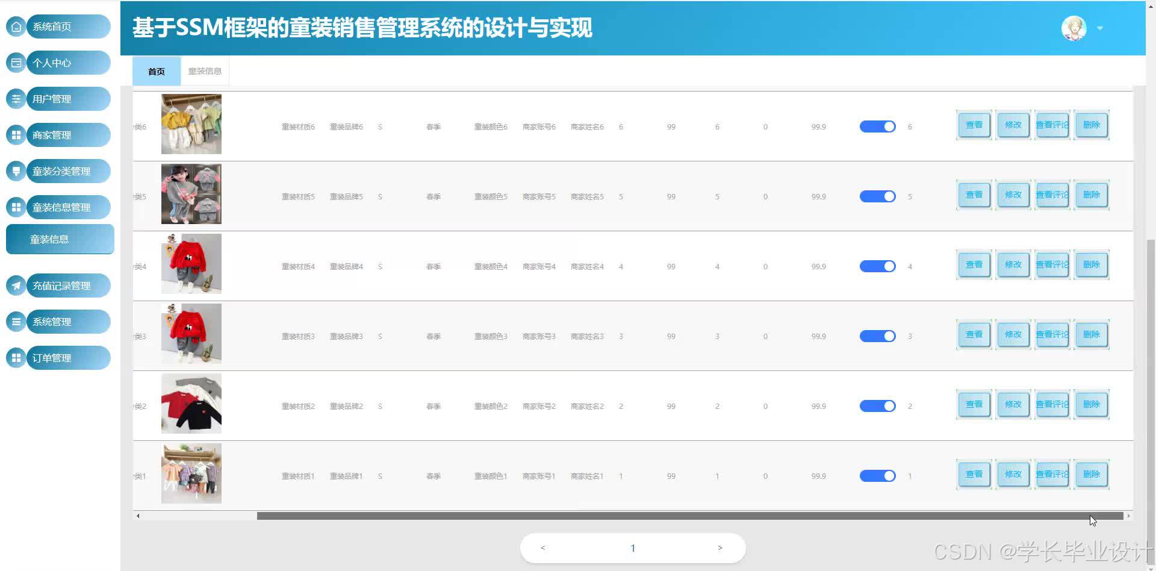Screen dimensions: 1156x571
Task: Click the grid icon beside 童装信息管理
Action: (16, 207)
